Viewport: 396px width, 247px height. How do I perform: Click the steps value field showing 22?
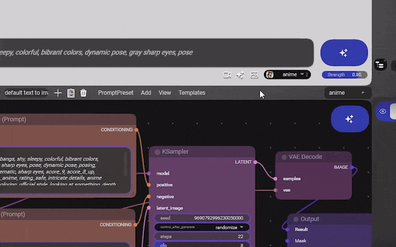(x=202, y=236)
